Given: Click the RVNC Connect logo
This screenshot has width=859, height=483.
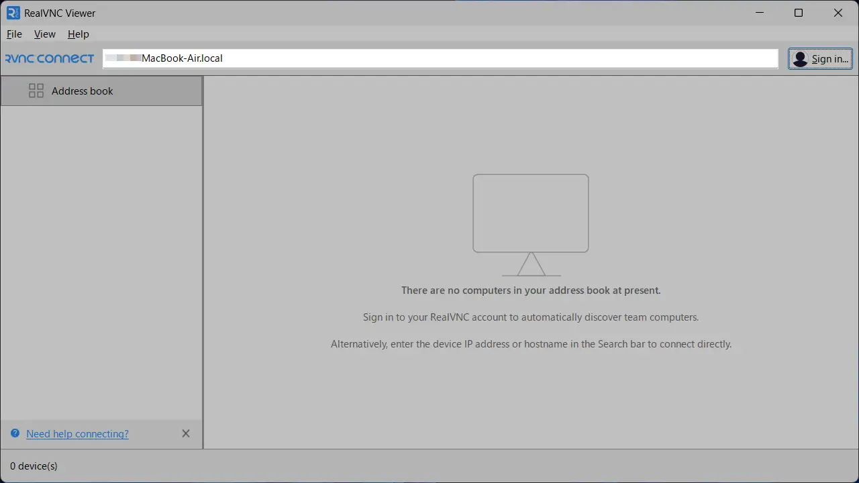Looking at the screenshot, I should [50, 58].
